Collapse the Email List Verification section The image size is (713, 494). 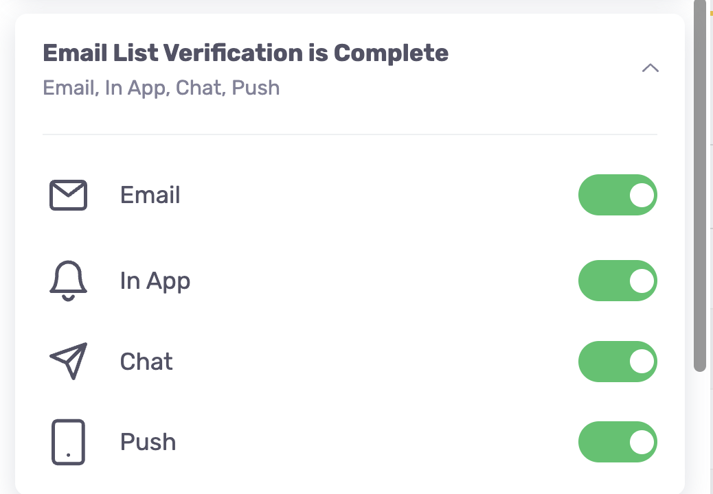pyautogui.click(x=650, y=68)
